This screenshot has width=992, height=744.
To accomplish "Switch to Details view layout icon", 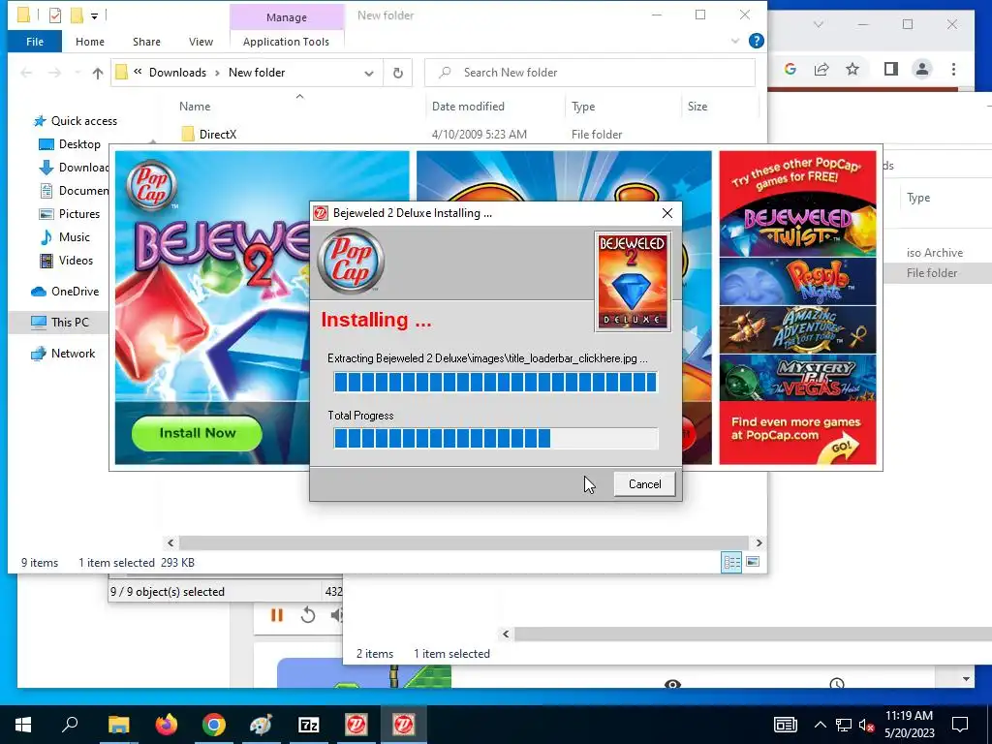I will coord(731,562).
